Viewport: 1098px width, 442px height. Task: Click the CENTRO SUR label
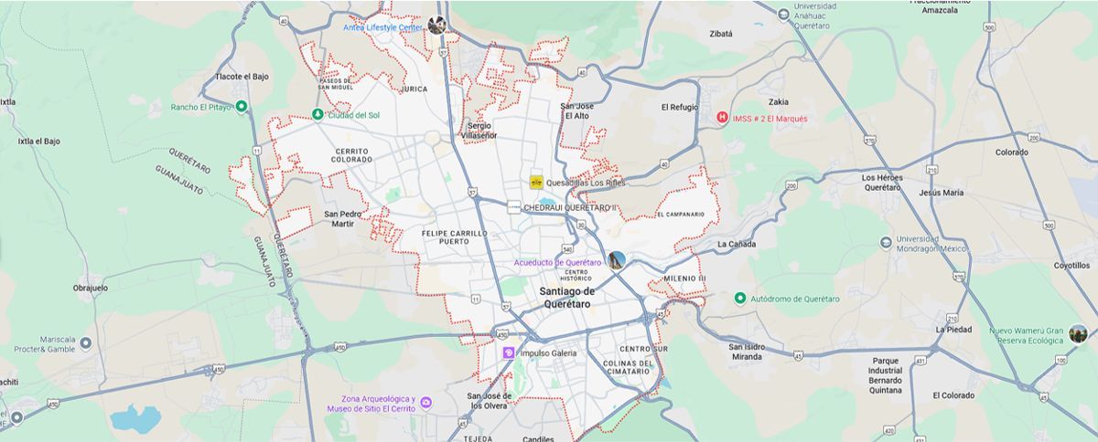click(643, 349)
